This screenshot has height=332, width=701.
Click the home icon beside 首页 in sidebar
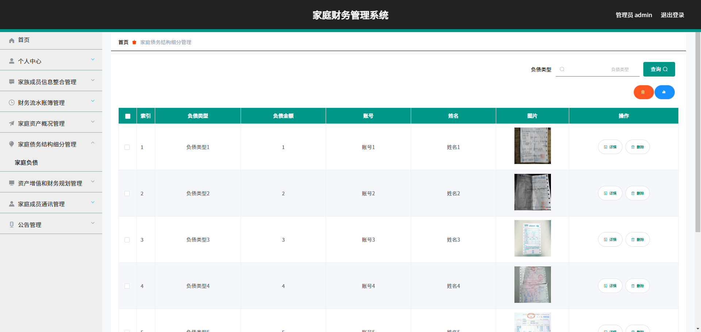coord(11,40)
